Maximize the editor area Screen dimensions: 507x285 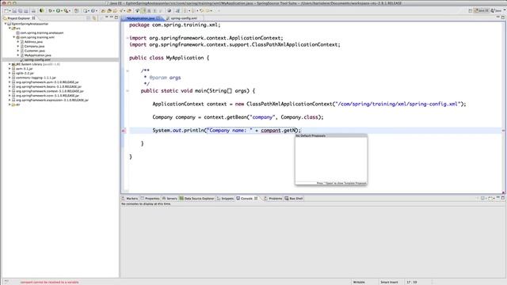click(x=503, y=17)
